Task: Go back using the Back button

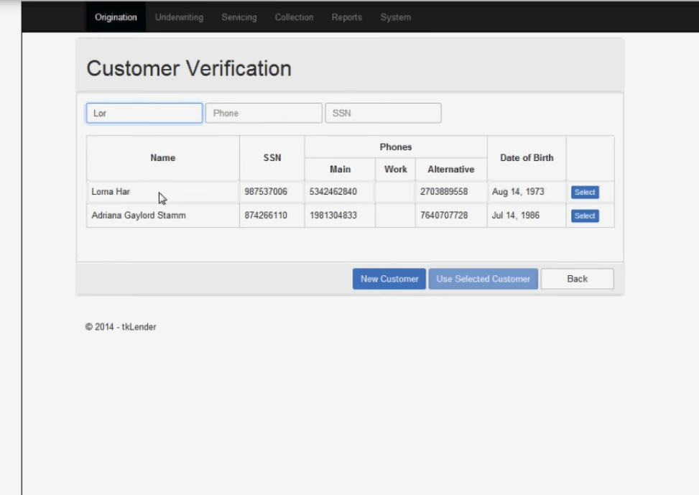Action: pyautogui.click(x=577, y=279)
